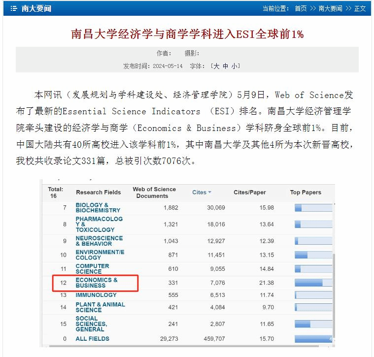374x357 pixels.
Task: Go to 南大要闻 in the breadcrumb
Action: (330, 9)
